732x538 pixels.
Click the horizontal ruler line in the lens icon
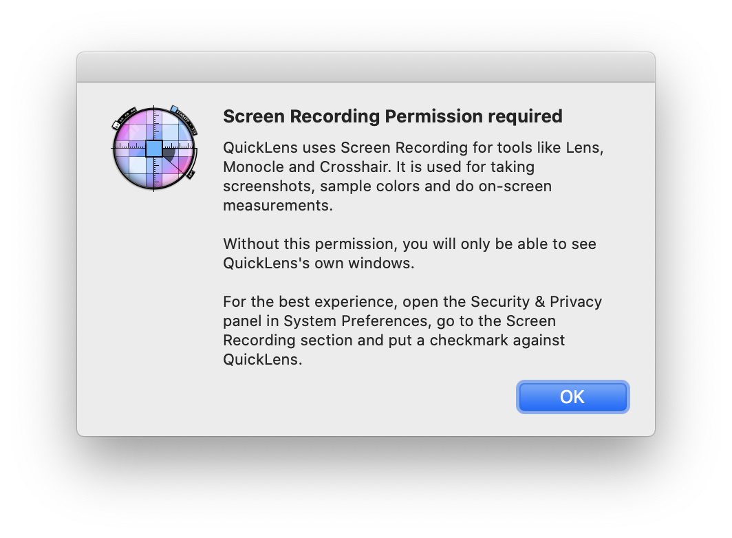coord(155,148)
